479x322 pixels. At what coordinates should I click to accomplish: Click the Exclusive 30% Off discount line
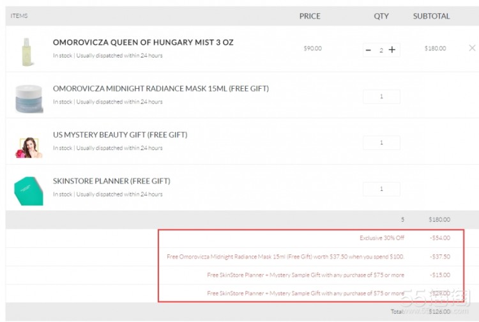382,238
